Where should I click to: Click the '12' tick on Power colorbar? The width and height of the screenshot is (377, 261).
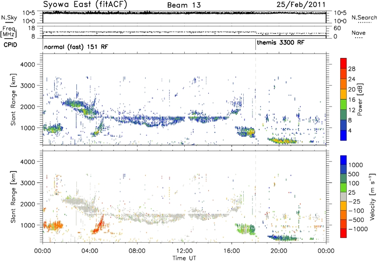point(352,110)
